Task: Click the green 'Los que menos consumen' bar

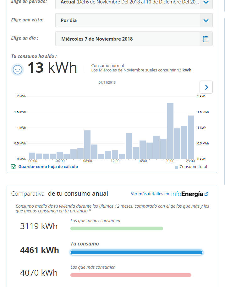Action: click(x=117, y=228)
